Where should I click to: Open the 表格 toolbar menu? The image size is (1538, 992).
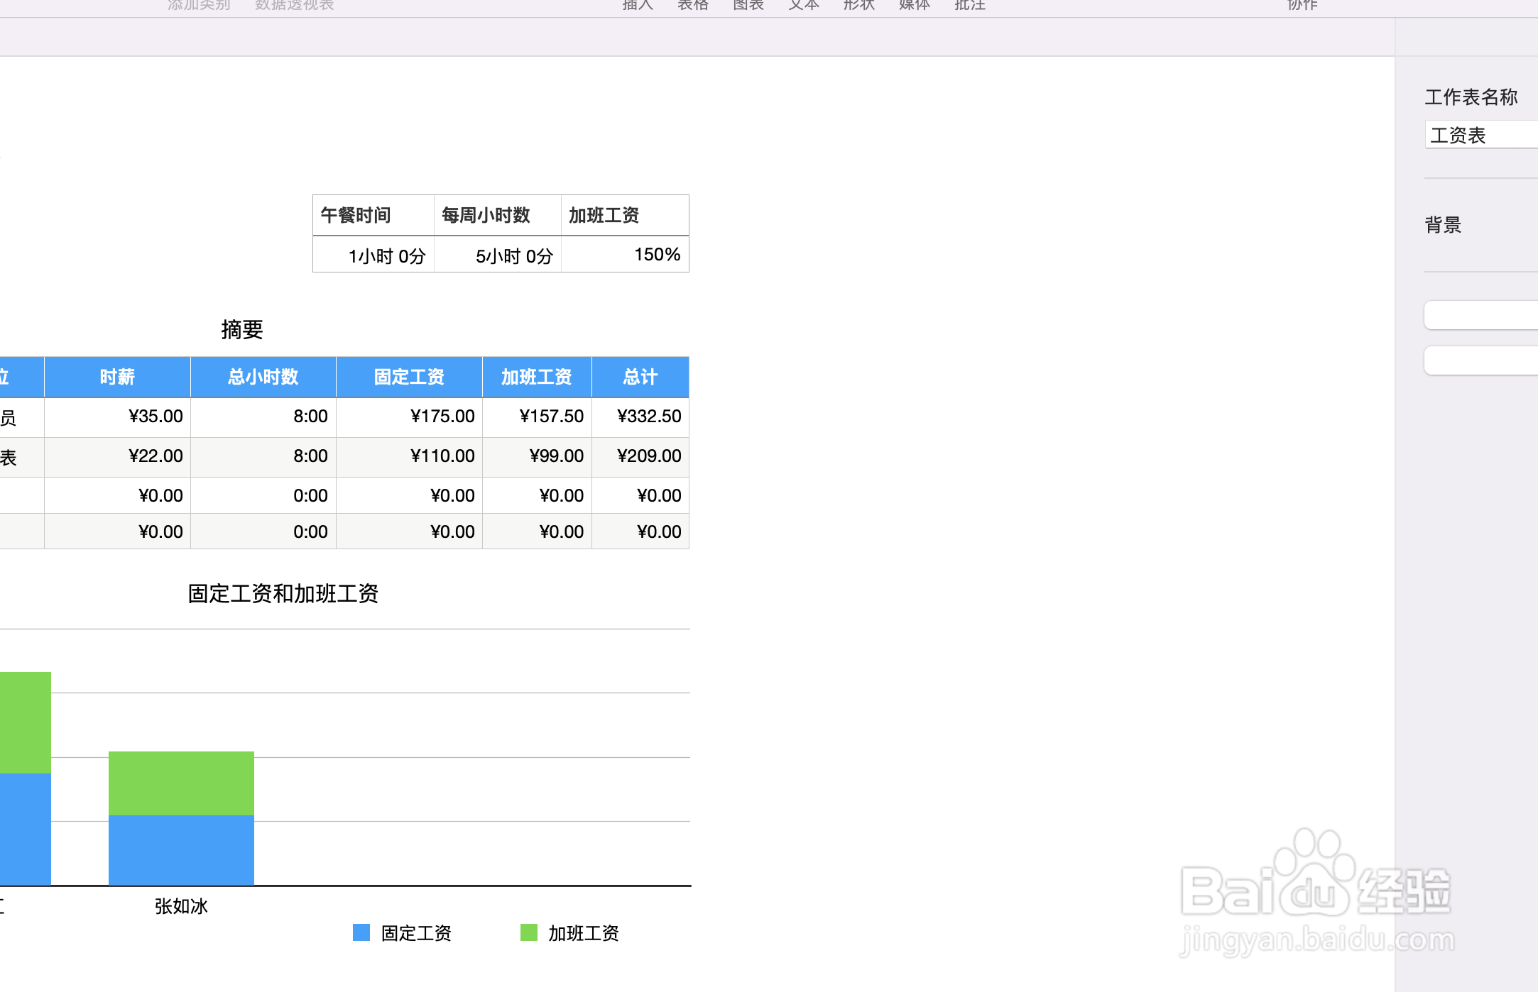point(692,5)
